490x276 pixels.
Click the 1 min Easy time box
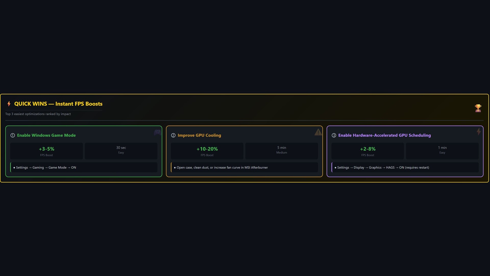442,151
